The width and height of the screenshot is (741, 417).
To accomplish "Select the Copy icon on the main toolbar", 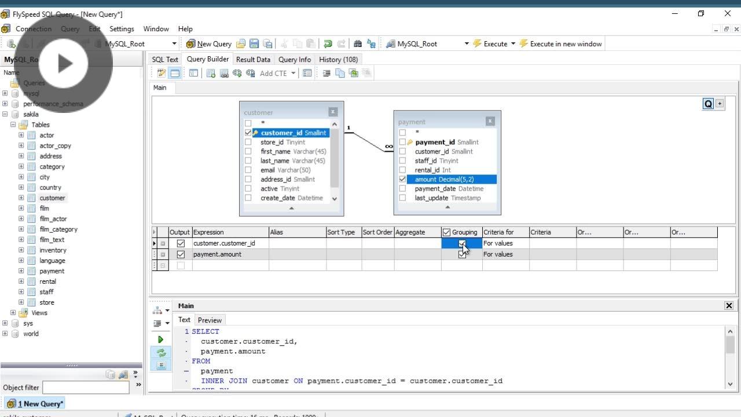I will pos(296,43).
